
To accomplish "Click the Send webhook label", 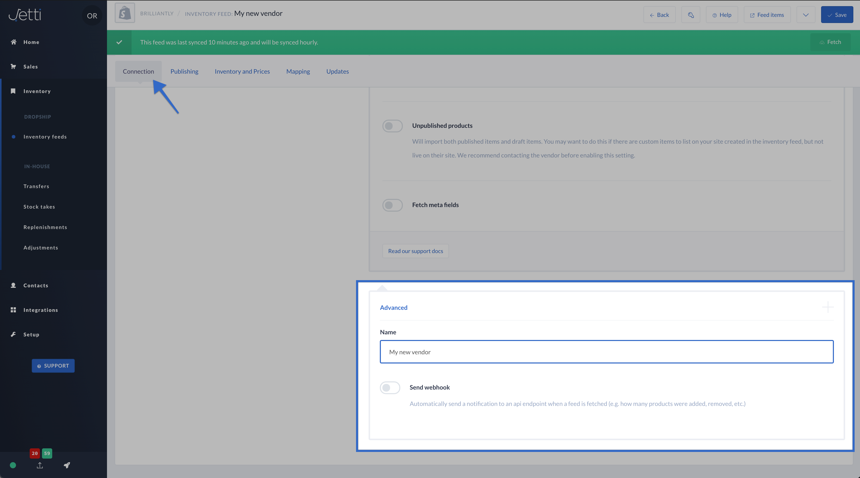I will tap(430, 387).
